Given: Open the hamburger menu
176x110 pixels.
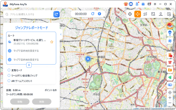Looking at the screenshot, I should pos(155,4).
